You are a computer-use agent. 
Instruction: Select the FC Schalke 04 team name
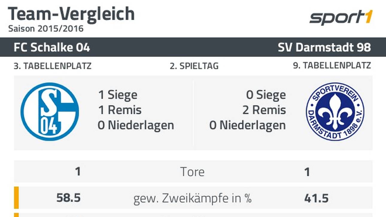(x=52, y=48)
